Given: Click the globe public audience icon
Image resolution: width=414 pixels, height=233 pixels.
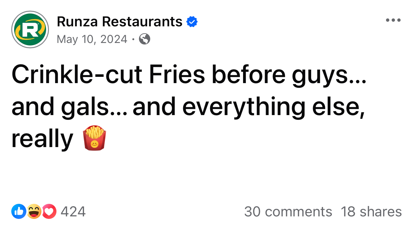Looking at the screenshot, I should tap(144, 39).
